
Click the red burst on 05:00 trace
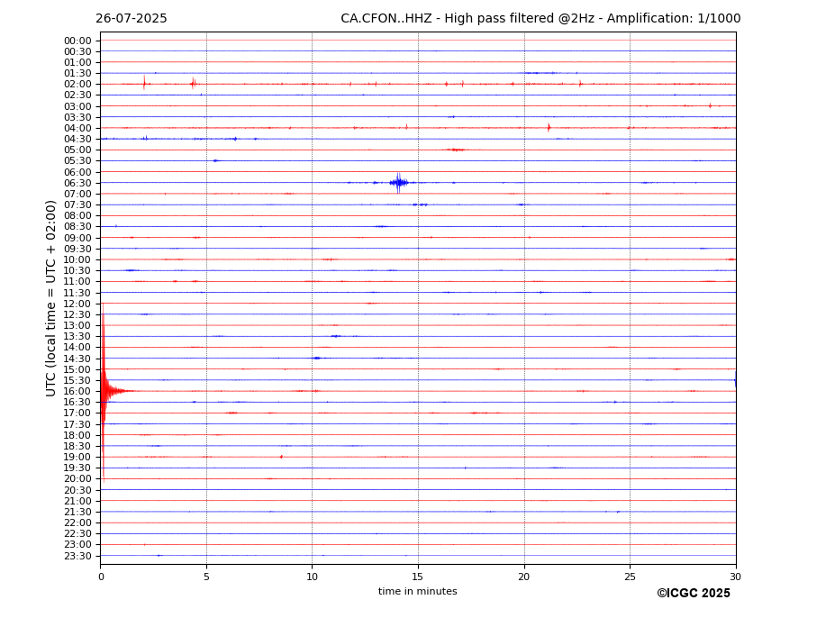coord(455,150)
